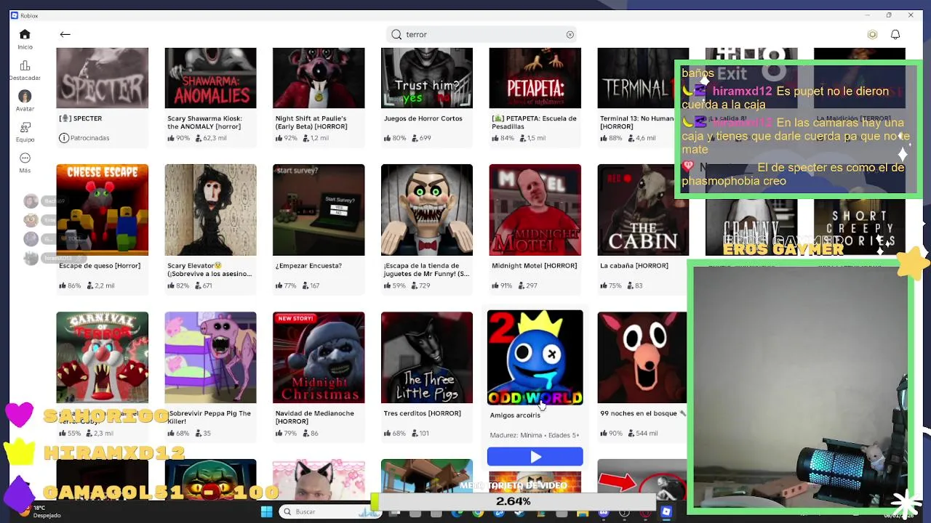Open 'Tres cerditos [HORROR]' title link

point(422,413)
